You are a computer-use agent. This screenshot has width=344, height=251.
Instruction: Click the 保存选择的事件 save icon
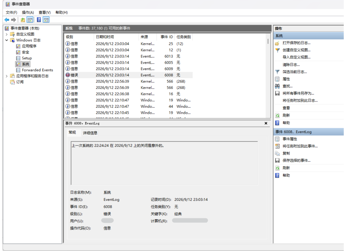click(277, 161)
